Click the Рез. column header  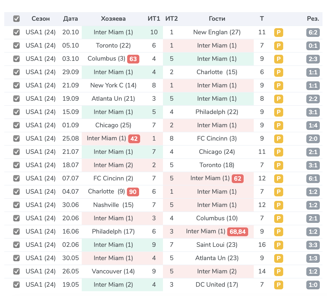(x=313, y=19)
